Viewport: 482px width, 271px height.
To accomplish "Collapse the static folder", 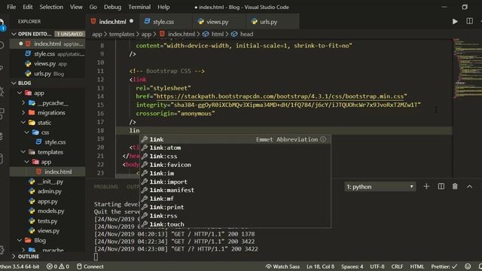I will click(x=23, y=122).
